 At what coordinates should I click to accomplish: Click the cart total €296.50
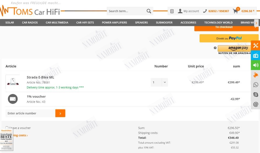pyautogui.click(x=248, y=11)
